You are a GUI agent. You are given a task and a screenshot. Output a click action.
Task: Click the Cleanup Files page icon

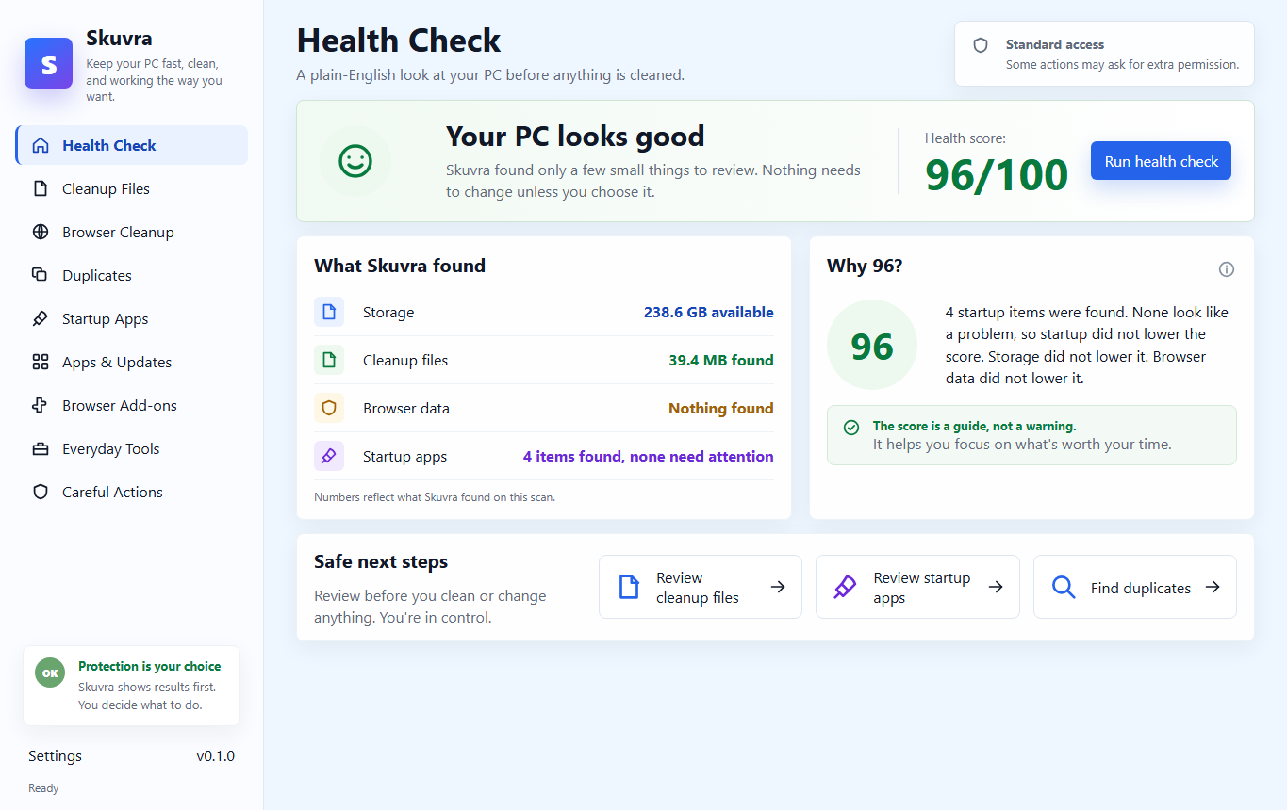[x=41, y=188]
